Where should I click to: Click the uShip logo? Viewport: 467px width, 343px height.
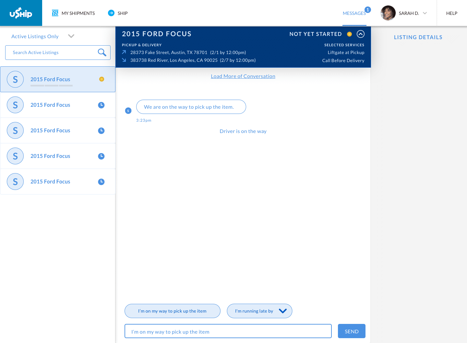click(x=21, y=13)
